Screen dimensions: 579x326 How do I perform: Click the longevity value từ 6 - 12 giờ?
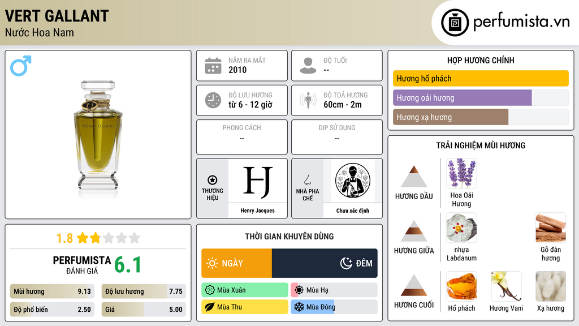click(250, 105)
